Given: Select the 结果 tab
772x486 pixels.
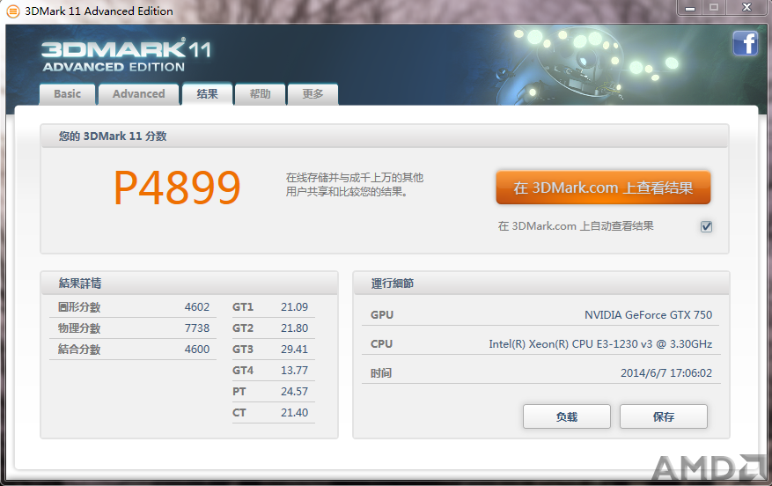Looking at the screenshot, I should coord(207,93).
